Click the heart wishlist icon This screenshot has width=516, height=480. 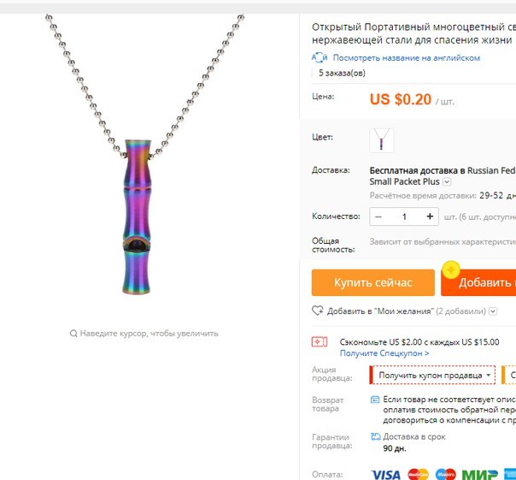pyautogui.click(x=318, y=311)
